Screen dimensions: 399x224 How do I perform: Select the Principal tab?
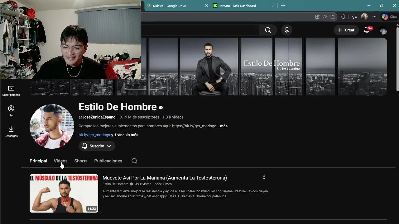coord(38,161)
